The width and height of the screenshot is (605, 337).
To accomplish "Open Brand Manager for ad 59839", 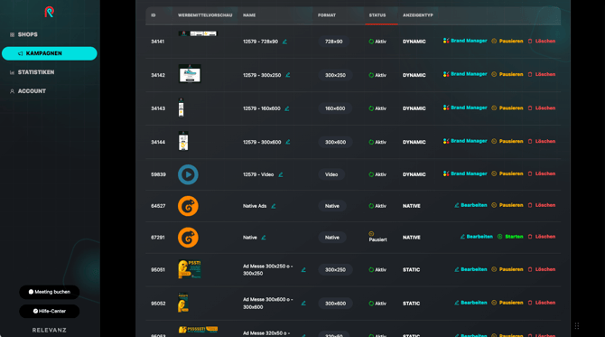I will click(x=465, y=173).
